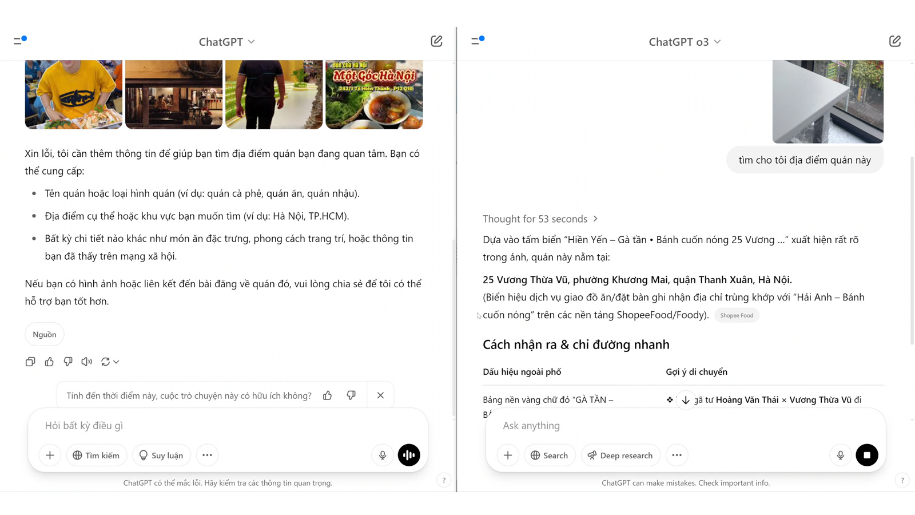Start dictation with left microphone icon
915x515 pixels.
383,455
